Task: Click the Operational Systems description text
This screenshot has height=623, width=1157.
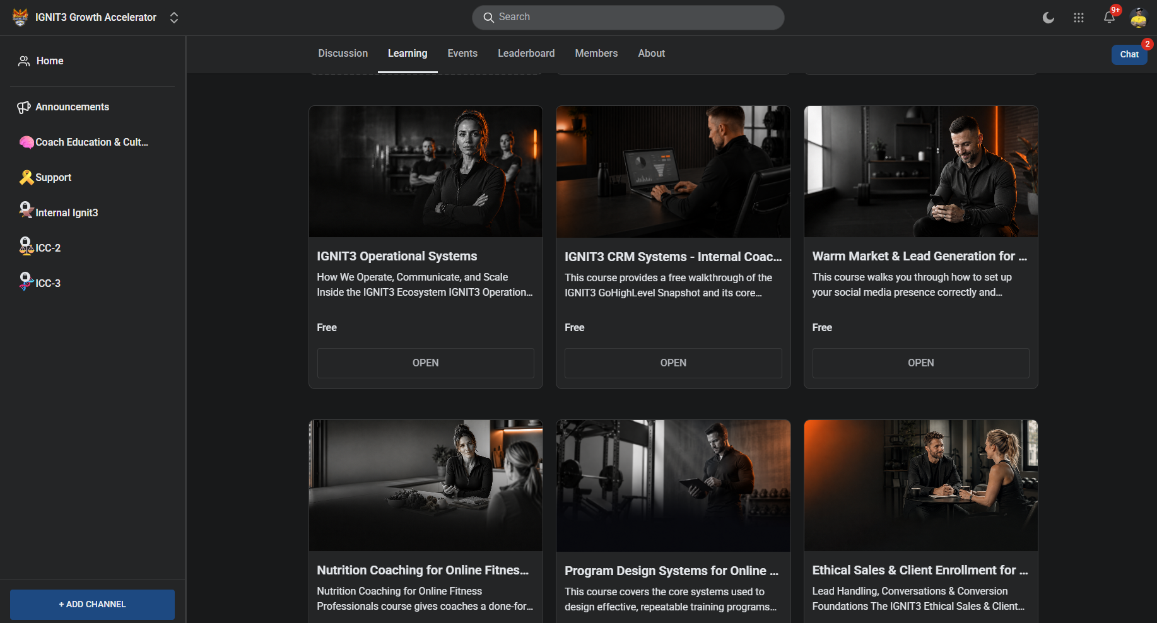Action: (x=425, y=285)
